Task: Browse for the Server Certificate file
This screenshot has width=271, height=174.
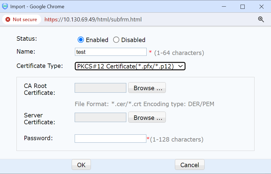Action: (147, 117)
